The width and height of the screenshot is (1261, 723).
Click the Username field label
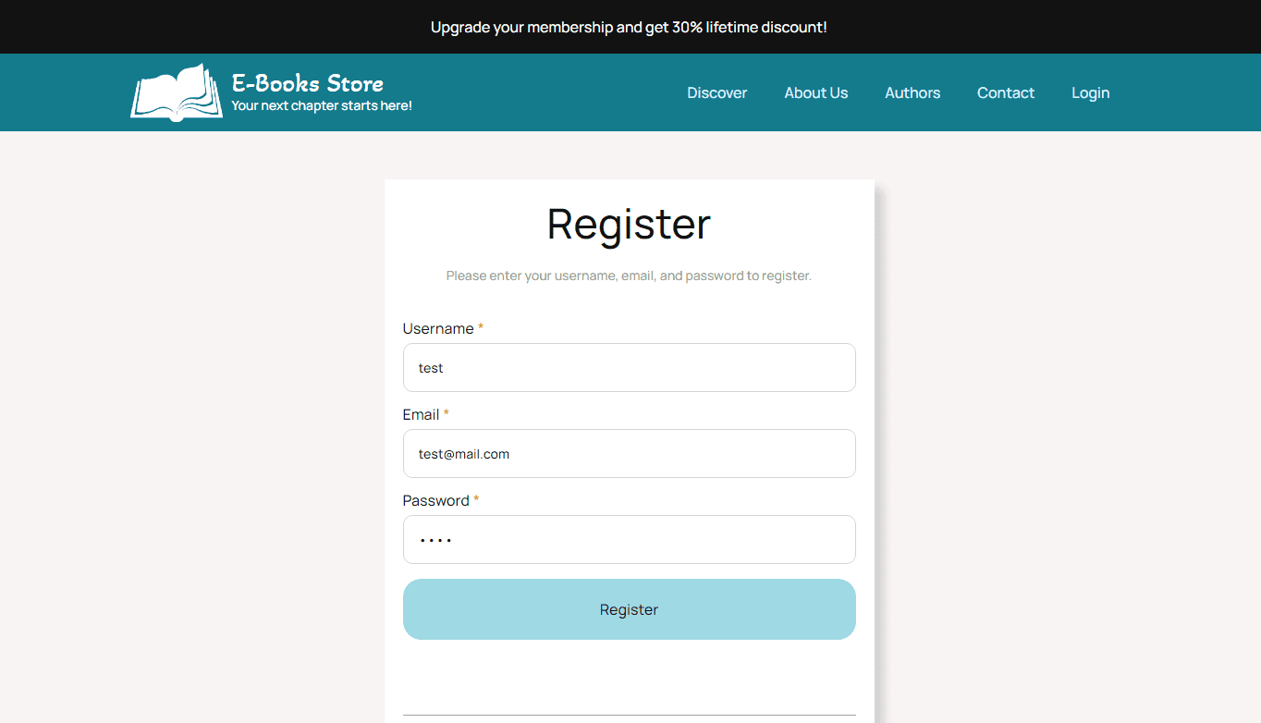[x=438, y=329]
